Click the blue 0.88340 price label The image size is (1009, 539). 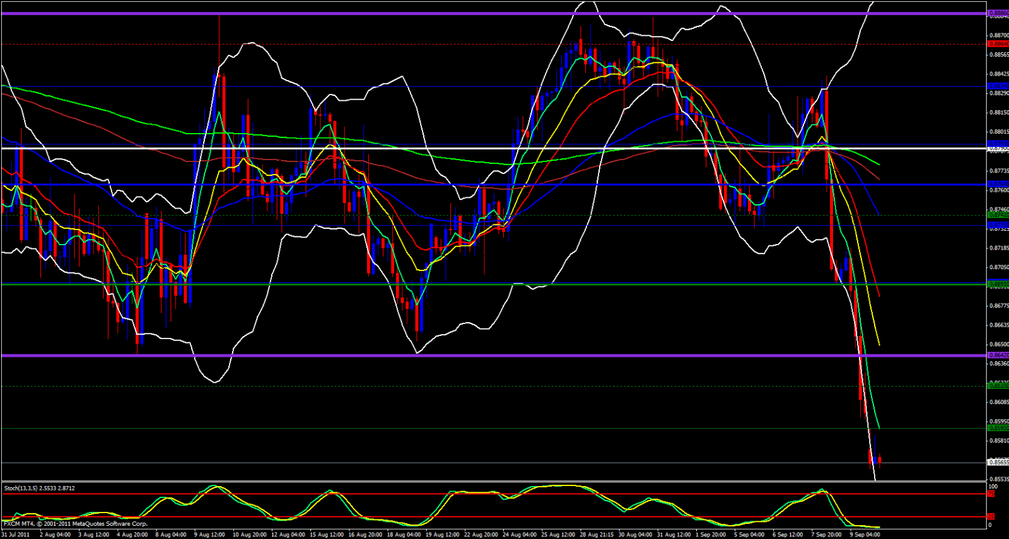pyautogui.click(x=998, y=86)
